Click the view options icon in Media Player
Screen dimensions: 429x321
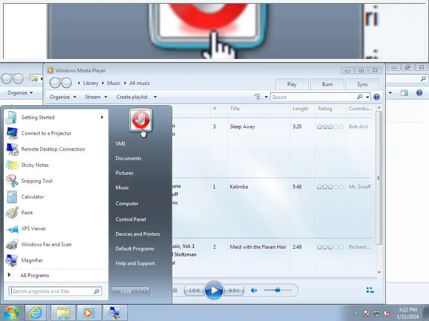point(257,97)
